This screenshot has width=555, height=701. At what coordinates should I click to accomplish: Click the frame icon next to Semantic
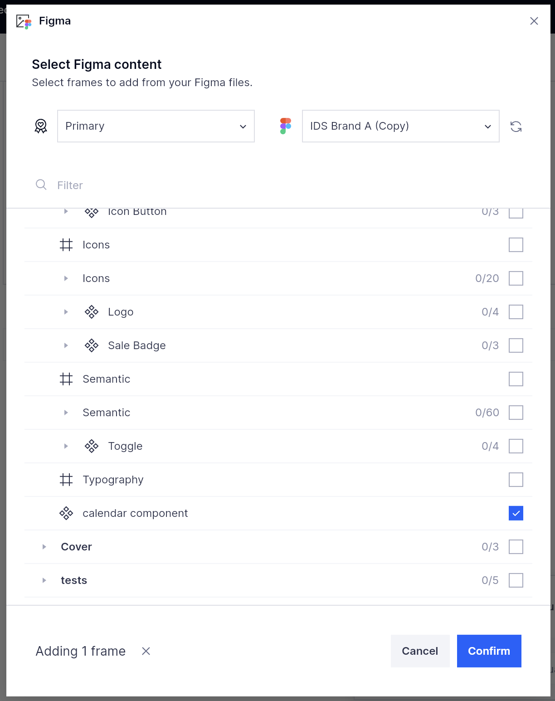(x=66, y=379)
